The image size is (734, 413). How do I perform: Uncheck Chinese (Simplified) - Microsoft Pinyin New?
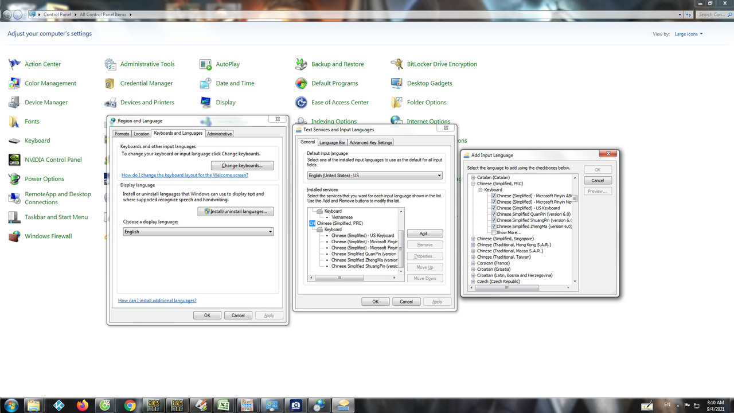493,202
